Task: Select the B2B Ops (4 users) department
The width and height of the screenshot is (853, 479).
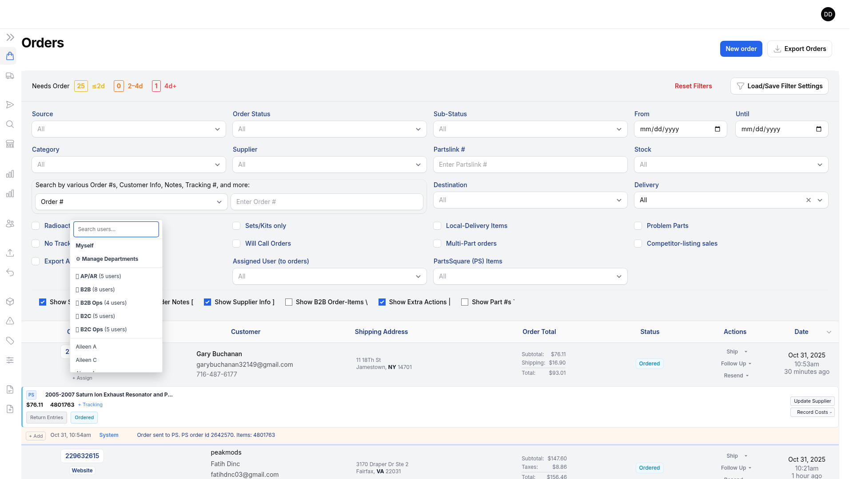Action: click(116, 303)
